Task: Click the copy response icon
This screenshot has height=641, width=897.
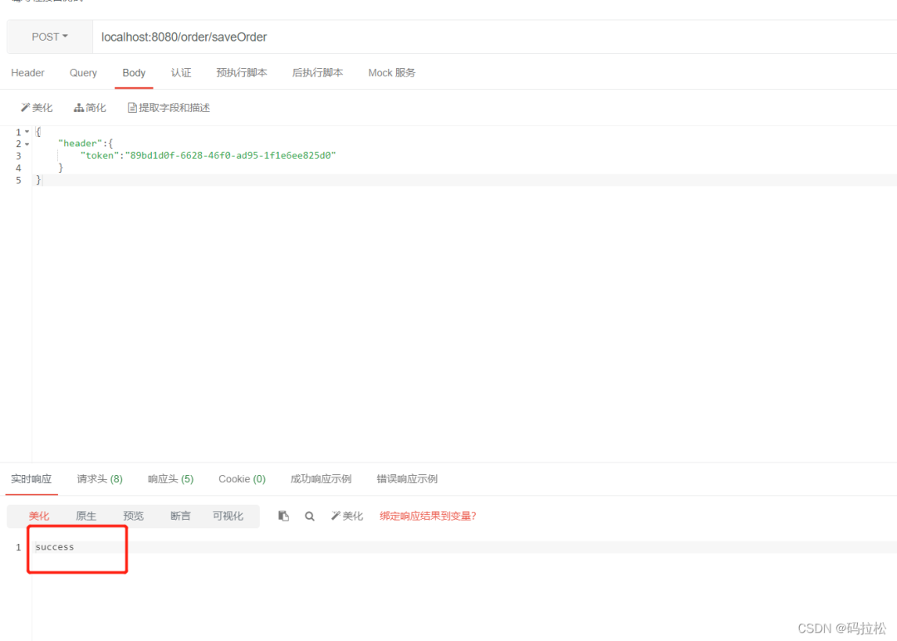Action: click(x=284, y=516)
